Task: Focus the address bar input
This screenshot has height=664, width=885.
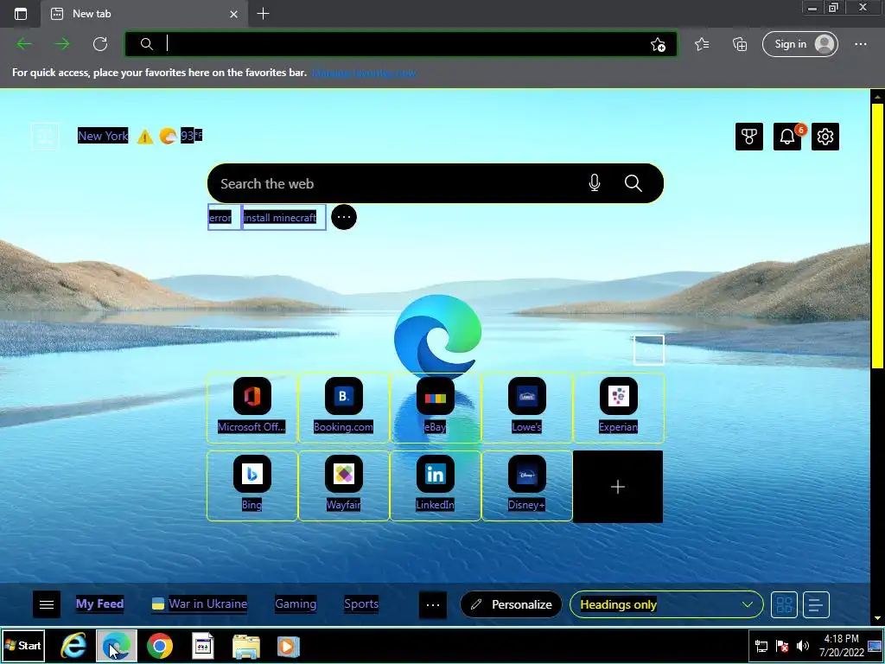Action: click(401, 44)
